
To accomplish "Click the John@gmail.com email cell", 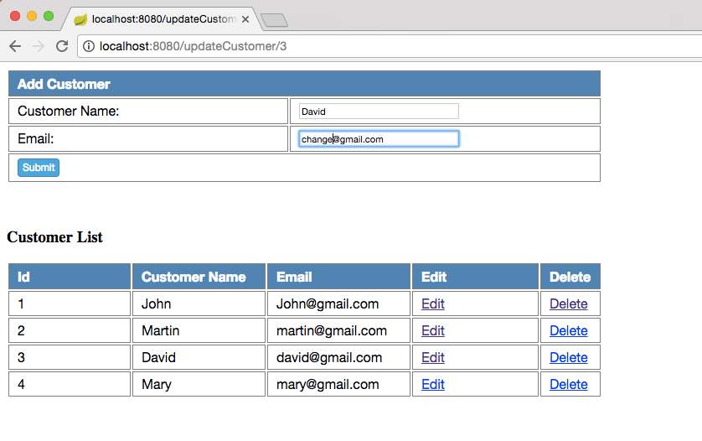I will click(x=339, y=304).
